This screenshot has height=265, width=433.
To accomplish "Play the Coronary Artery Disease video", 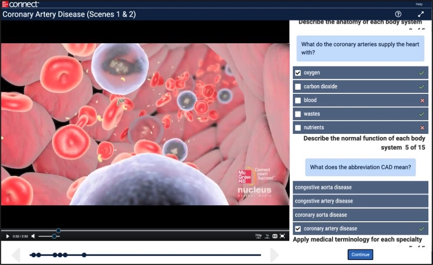I will 7,236.
